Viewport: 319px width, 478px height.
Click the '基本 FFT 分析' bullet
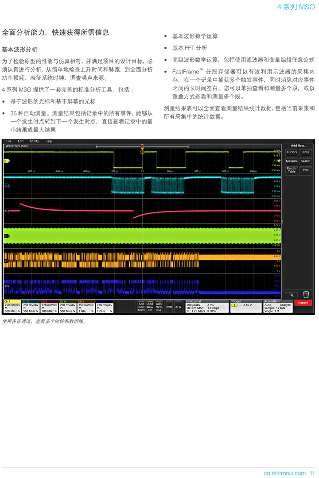(190, 48)
